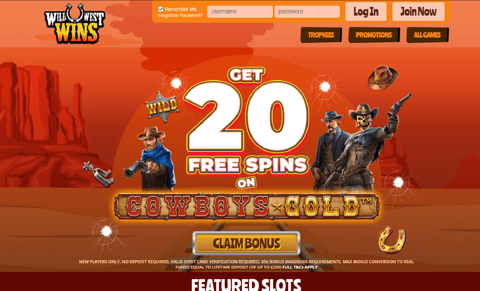Click the Wild sheriff star badge
The width and height of the screenshot is (480, 291).
tap(162, 106)
